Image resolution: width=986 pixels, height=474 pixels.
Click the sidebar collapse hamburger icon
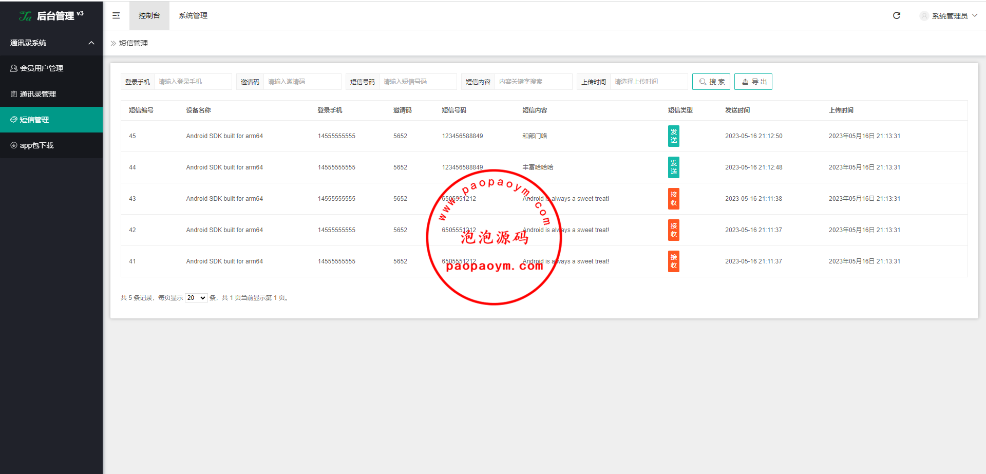click(116, 15)
